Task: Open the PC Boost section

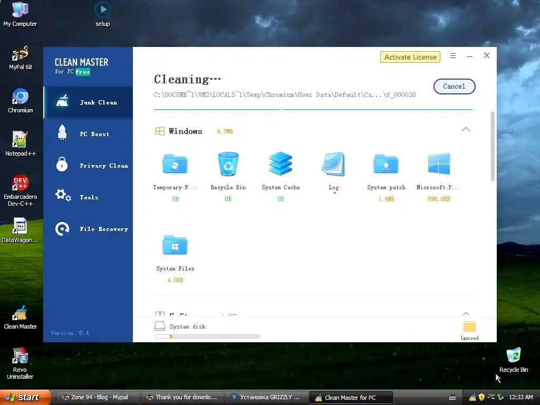Action: pyautogui.click(x=88, y=134)
